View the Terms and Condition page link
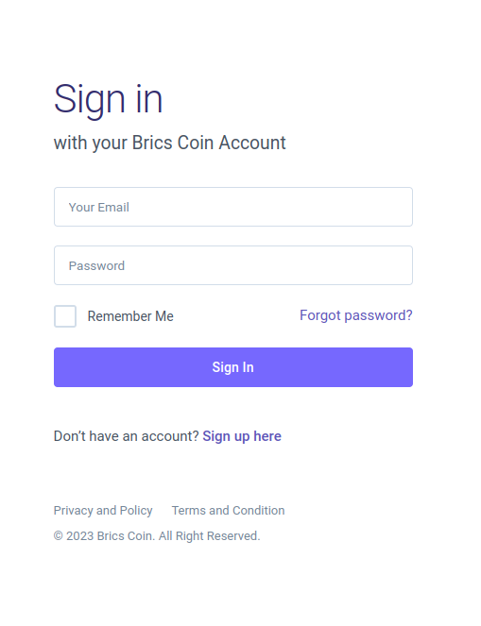 [228, 510]
